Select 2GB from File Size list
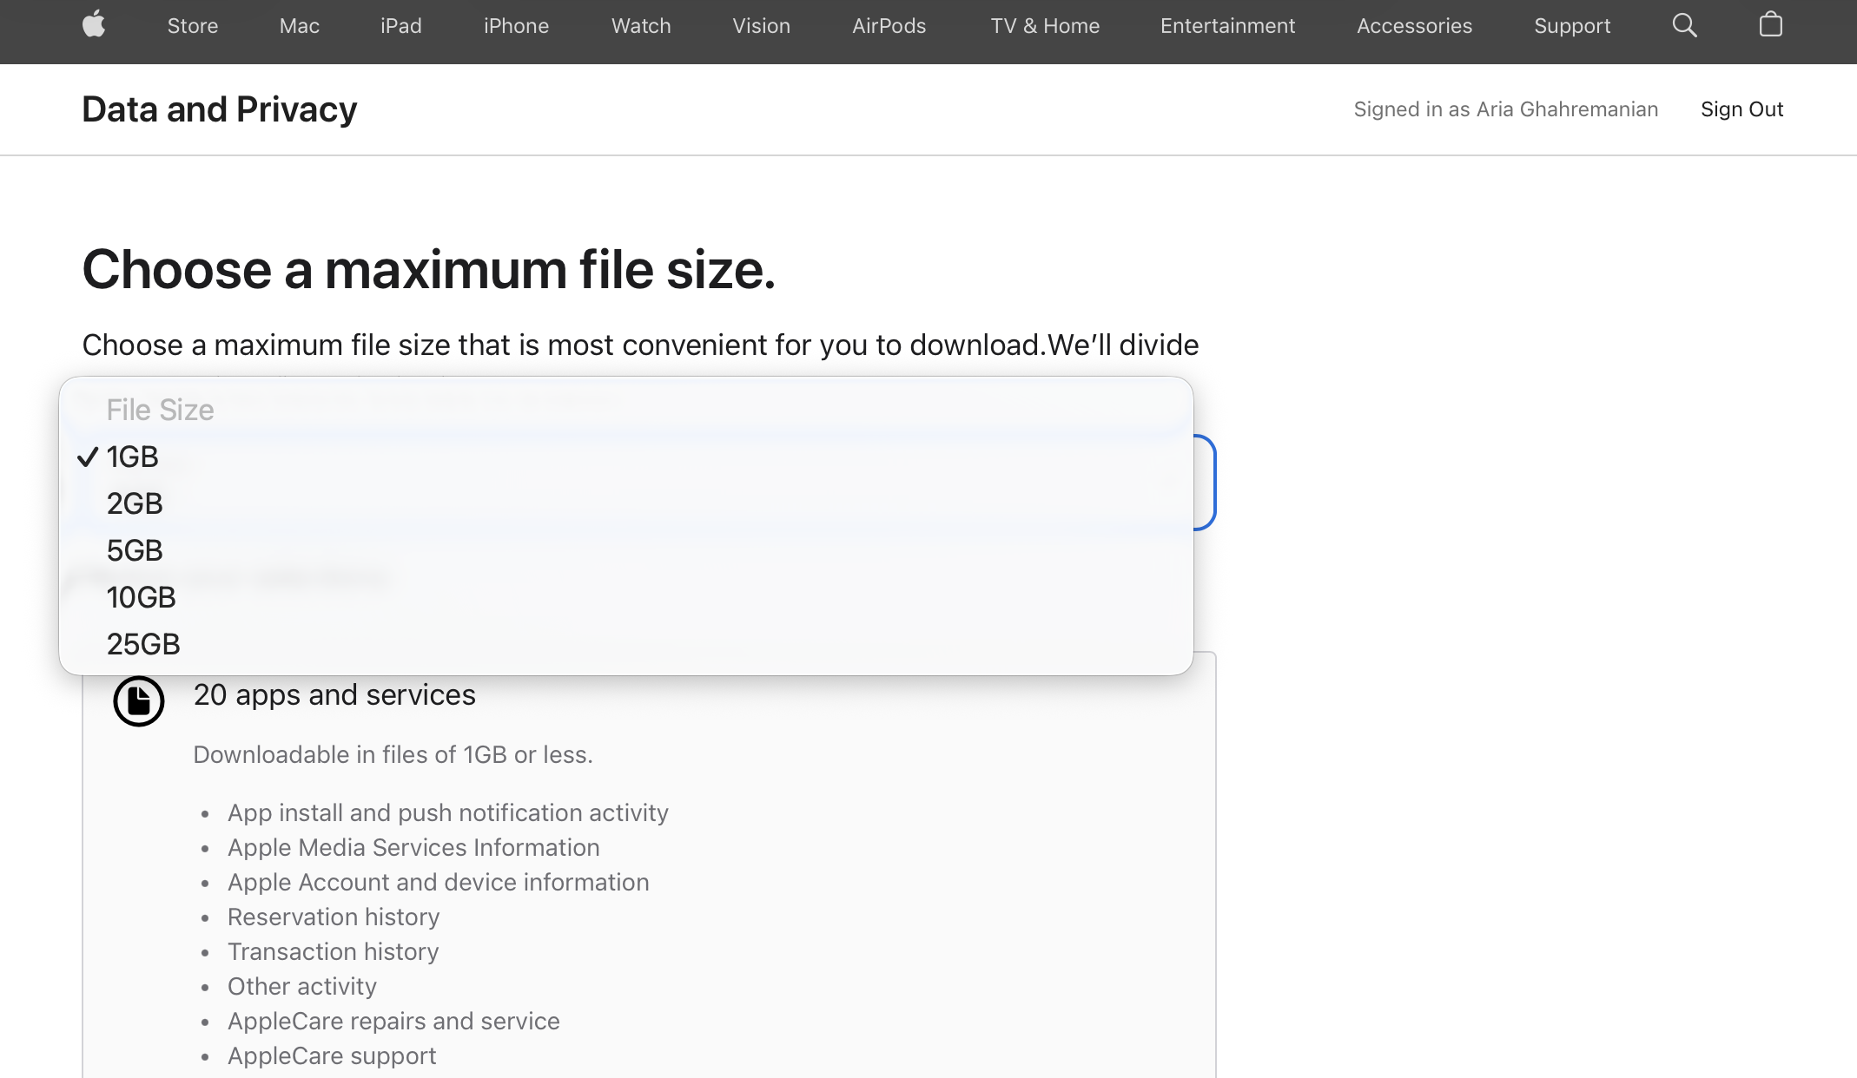1857x1078 pixels. [x=135, y=504]
